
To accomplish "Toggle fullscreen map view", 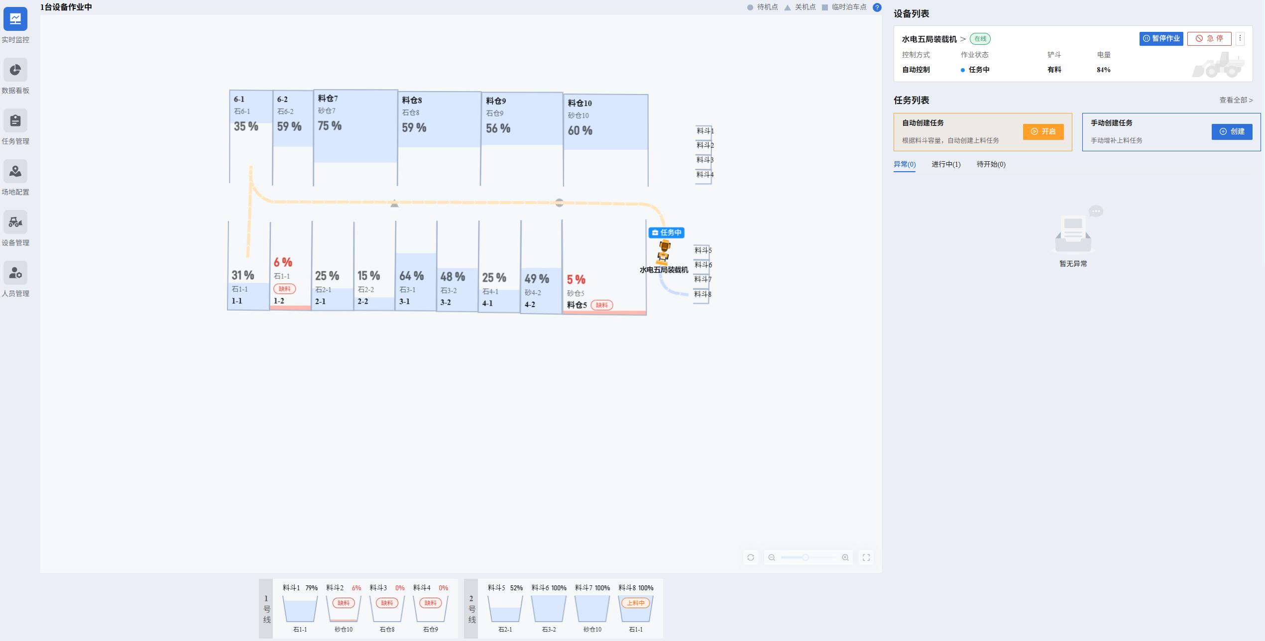I will tap(866, 557).
